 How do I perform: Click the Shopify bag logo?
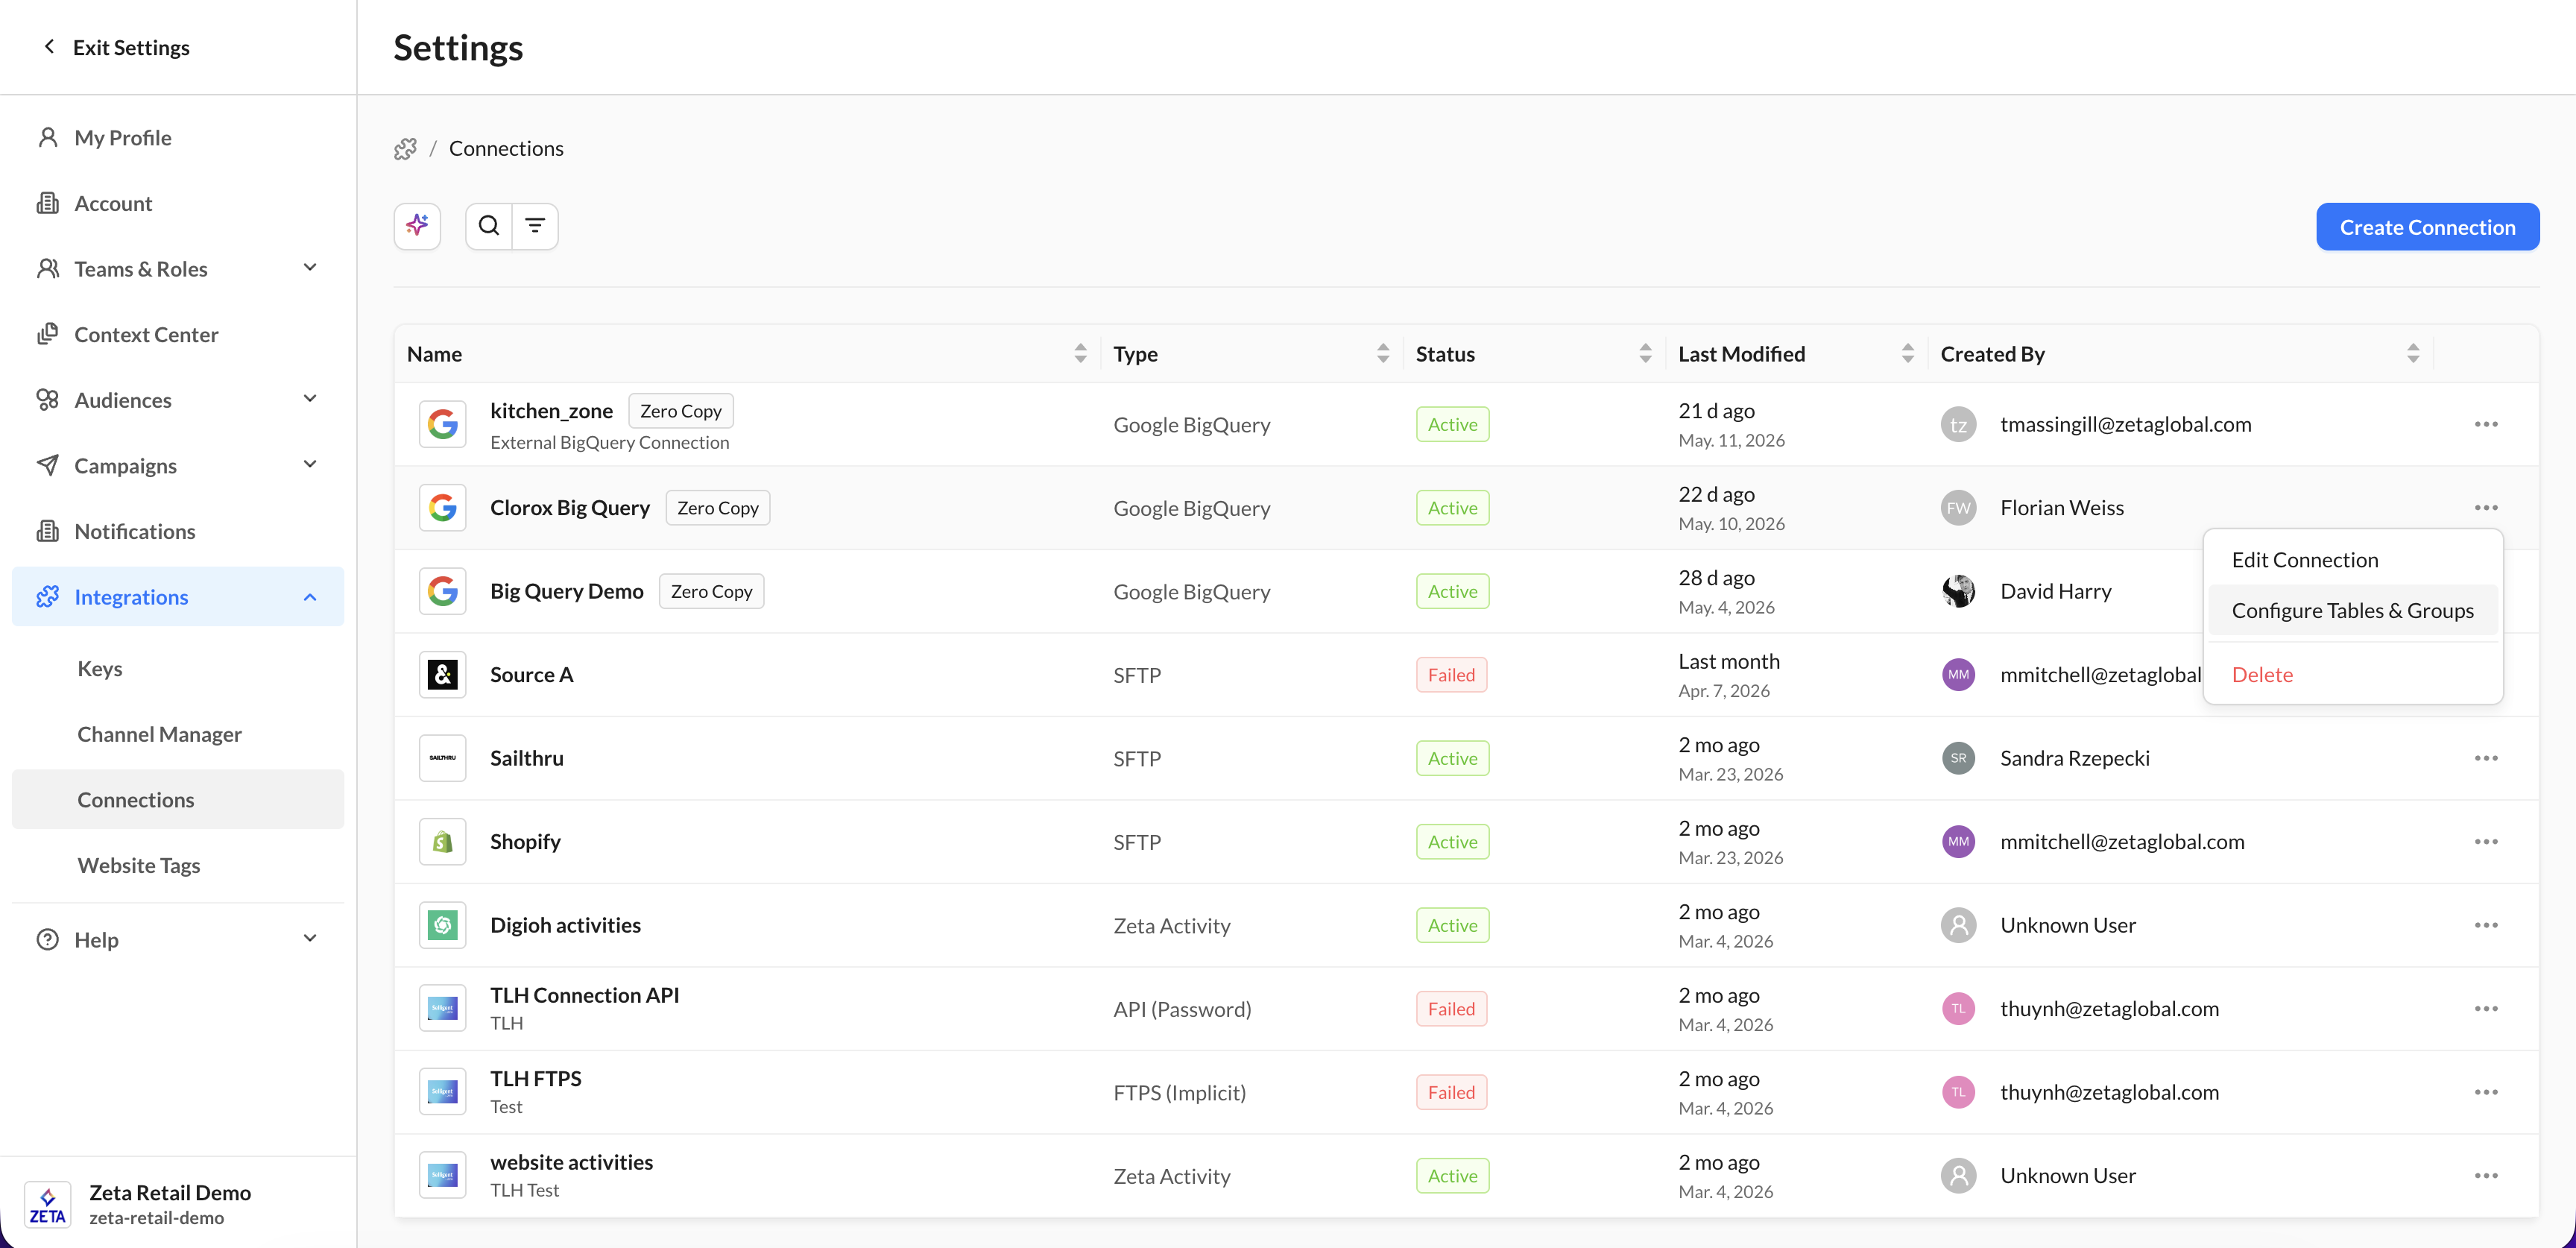tap(443, 842)
